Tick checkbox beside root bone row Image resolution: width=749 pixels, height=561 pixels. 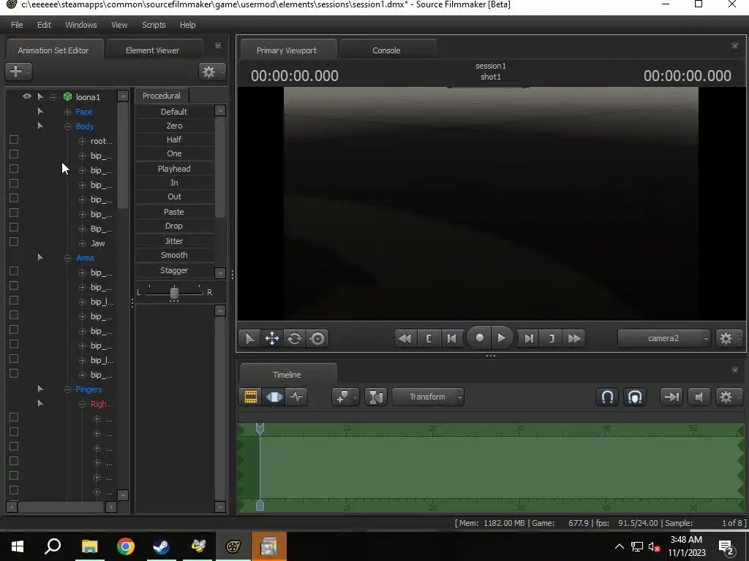pyautogui.click(x=14, y=140)
